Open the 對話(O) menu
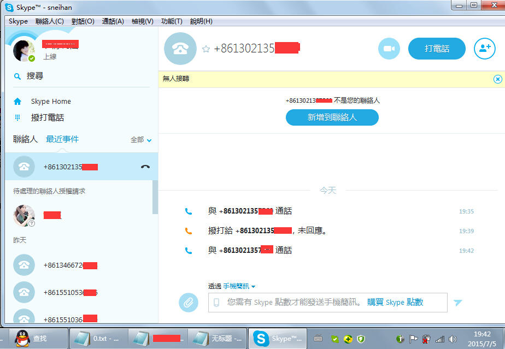The width and height of the screenshot is (505, 349). [x=83, y=21]
